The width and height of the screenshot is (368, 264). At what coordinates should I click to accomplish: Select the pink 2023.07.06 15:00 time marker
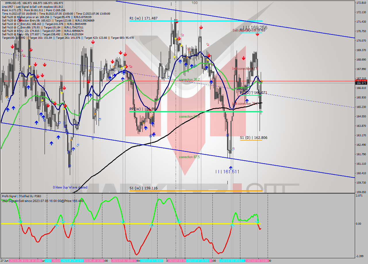[x=258, y=261]
